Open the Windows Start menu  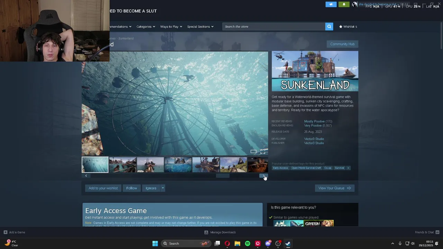[155, 243]
